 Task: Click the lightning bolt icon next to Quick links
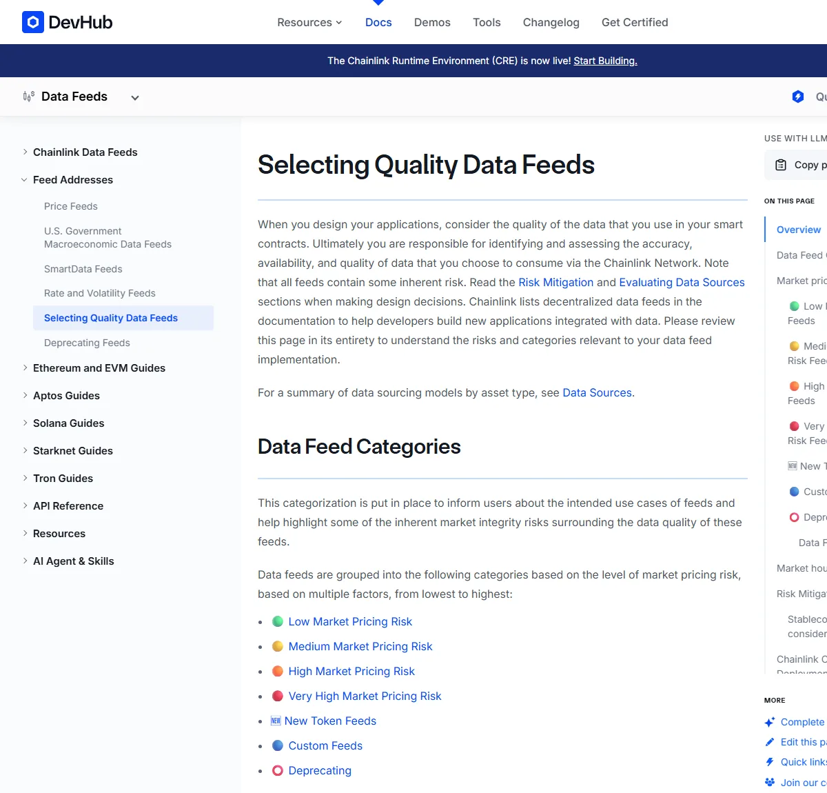pyautogui.click(x=770, y=762)
